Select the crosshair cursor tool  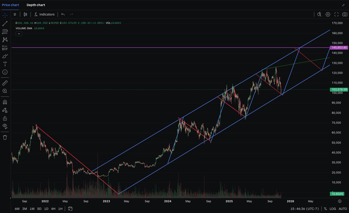coord(5,15)
